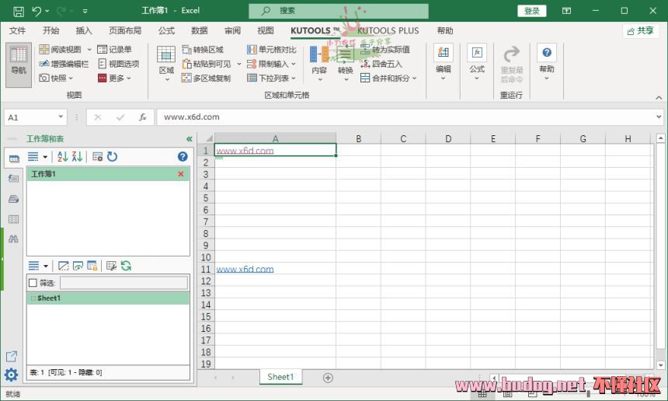Open the 公式 formula group in Kutools

[x=477, y=62]
